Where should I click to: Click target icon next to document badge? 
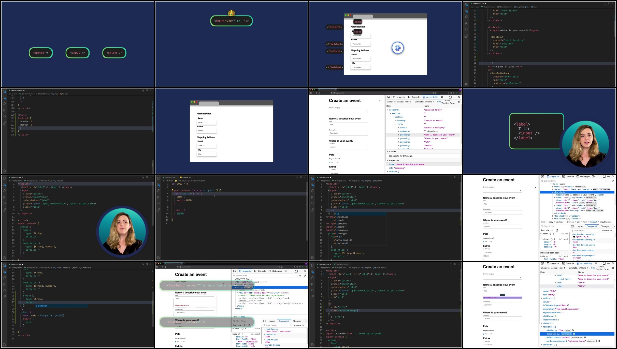(x=599, y=341)
